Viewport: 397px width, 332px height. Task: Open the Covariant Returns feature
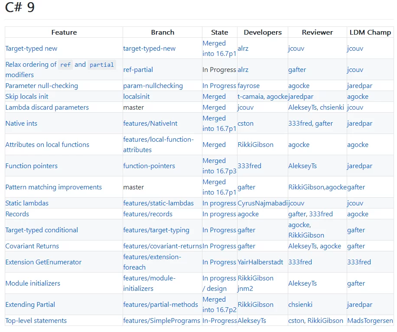click(x=32, y=246)
